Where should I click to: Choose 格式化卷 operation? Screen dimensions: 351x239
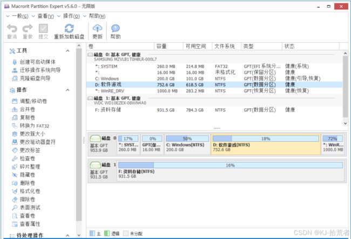point(26,191)
